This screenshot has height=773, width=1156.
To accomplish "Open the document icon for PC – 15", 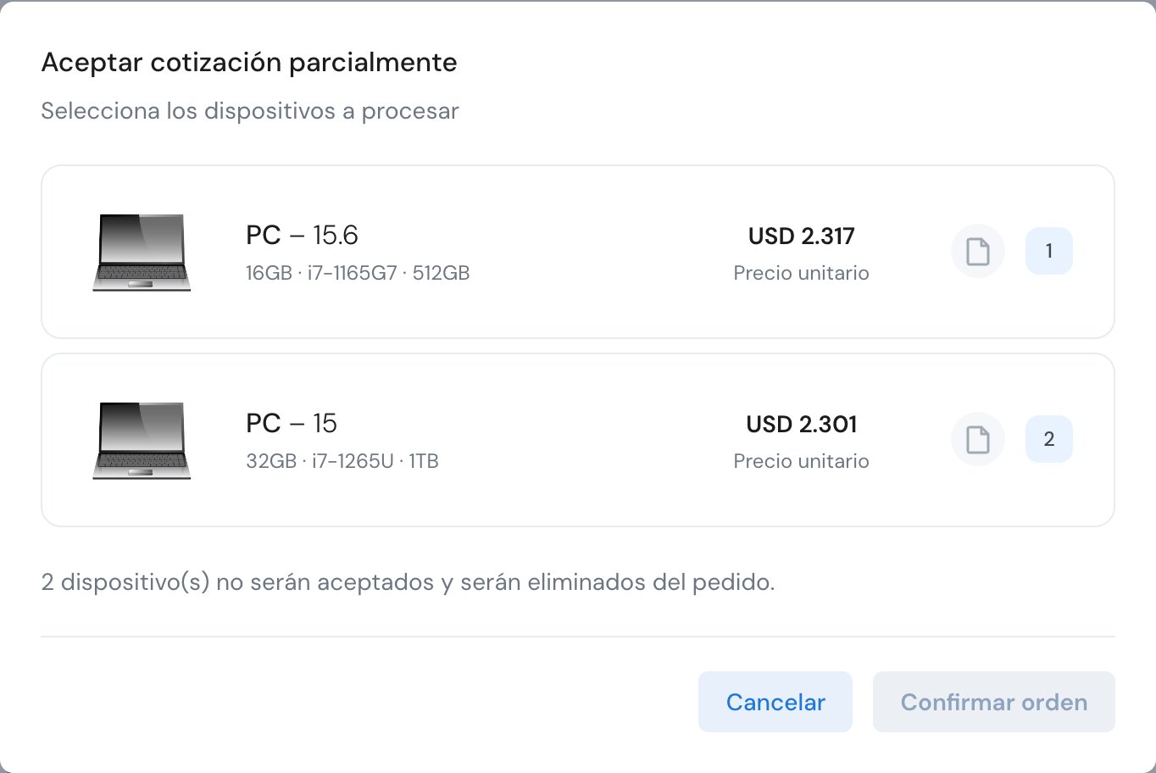I will (x=978, y=440).
